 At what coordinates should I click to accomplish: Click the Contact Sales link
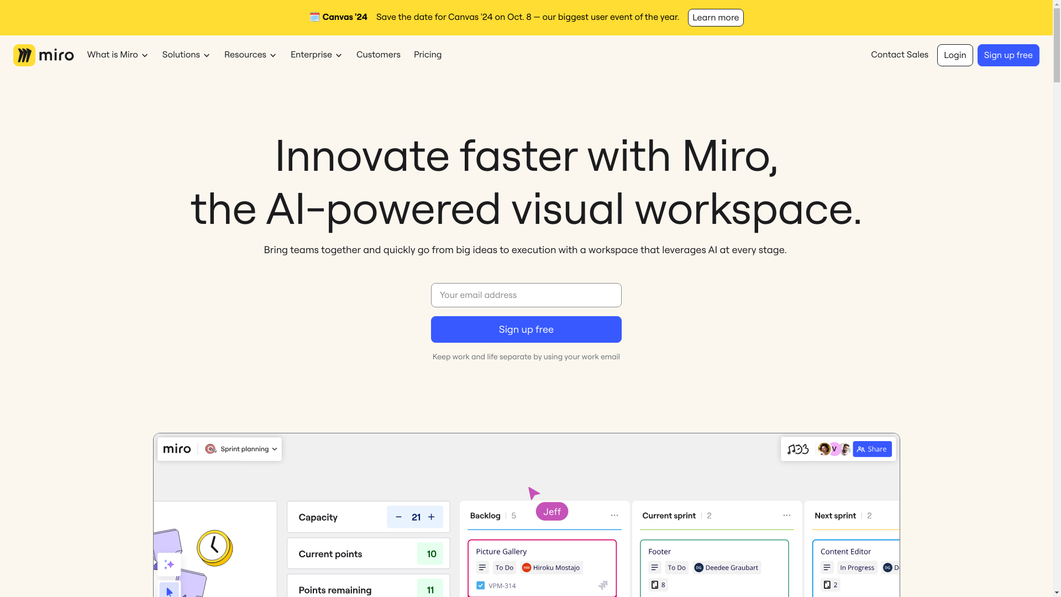[x=899, y=55]
